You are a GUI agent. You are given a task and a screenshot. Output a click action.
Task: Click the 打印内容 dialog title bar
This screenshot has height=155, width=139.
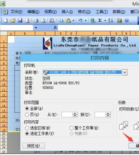pos(80,58)
